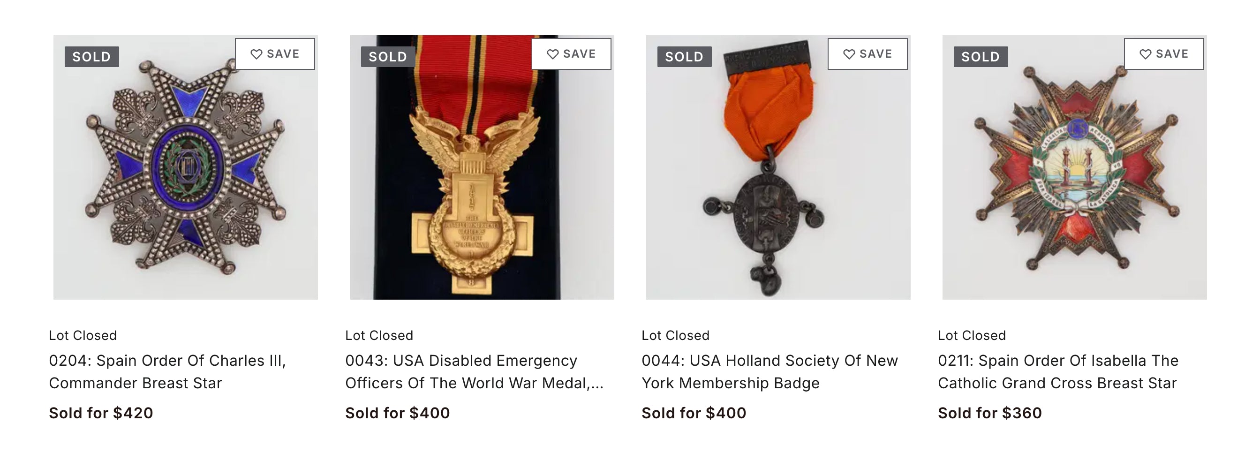Open lot 0044 USA Holland Society title
The height and width of the screenshot is (453, 1260).
(x=770, y=372)
